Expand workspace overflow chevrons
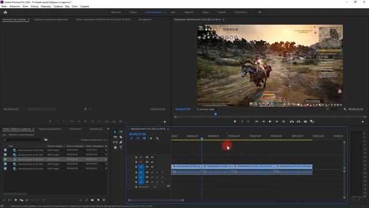This screenshot has width=369, height=208. (x=260, y=12)
